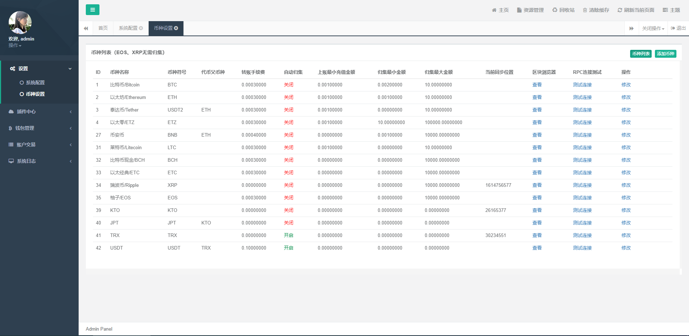Expand the 插件中心 sidebar menu
The width and height of the screenshot is (689, 336).
pyautogui.click(x=39, y=112)
